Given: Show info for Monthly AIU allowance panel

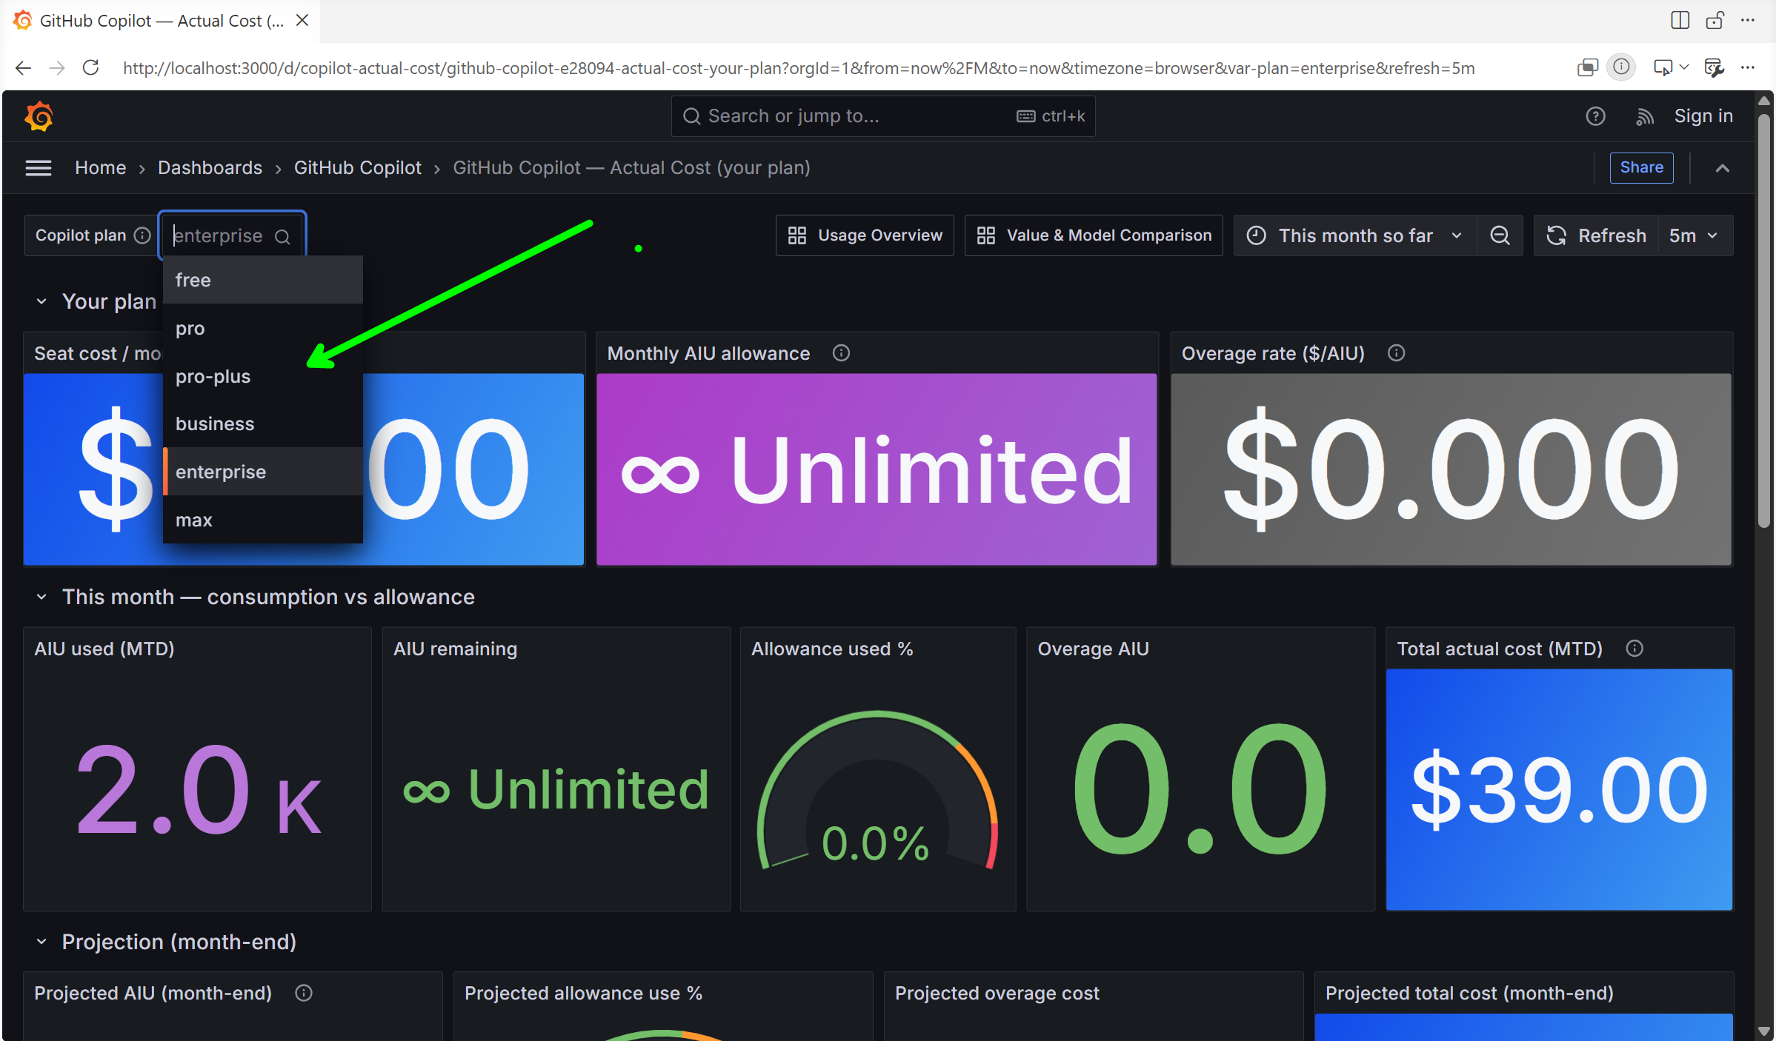Looking at the screenshot, I should coord(841,353).
